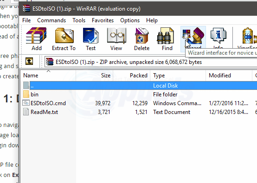Image resolution: width=257 pixels, height=183 pixels.
Task: Click the WinRAR title bar books icon
Action: 26,8
